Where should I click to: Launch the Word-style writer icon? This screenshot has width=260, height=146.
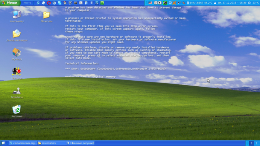coord(97,3)
